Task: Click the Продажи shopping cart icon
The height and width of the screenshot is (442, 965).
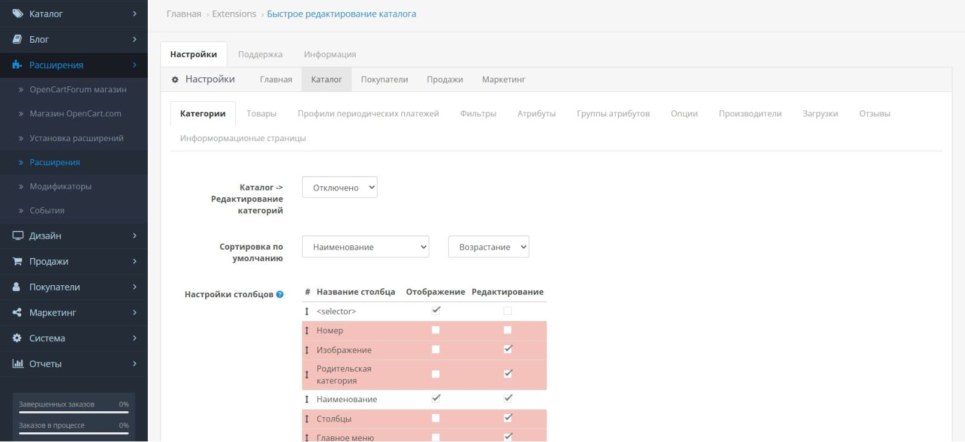Action: point(17,261)
